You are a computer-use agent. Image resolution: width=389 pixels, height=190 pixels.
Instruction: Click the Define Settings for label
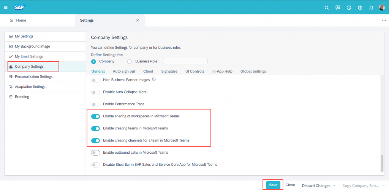(107, 55)
